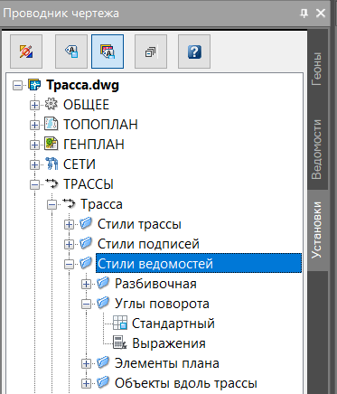Click the gear icon next to ОБЩЕЕ

point(51,104)
